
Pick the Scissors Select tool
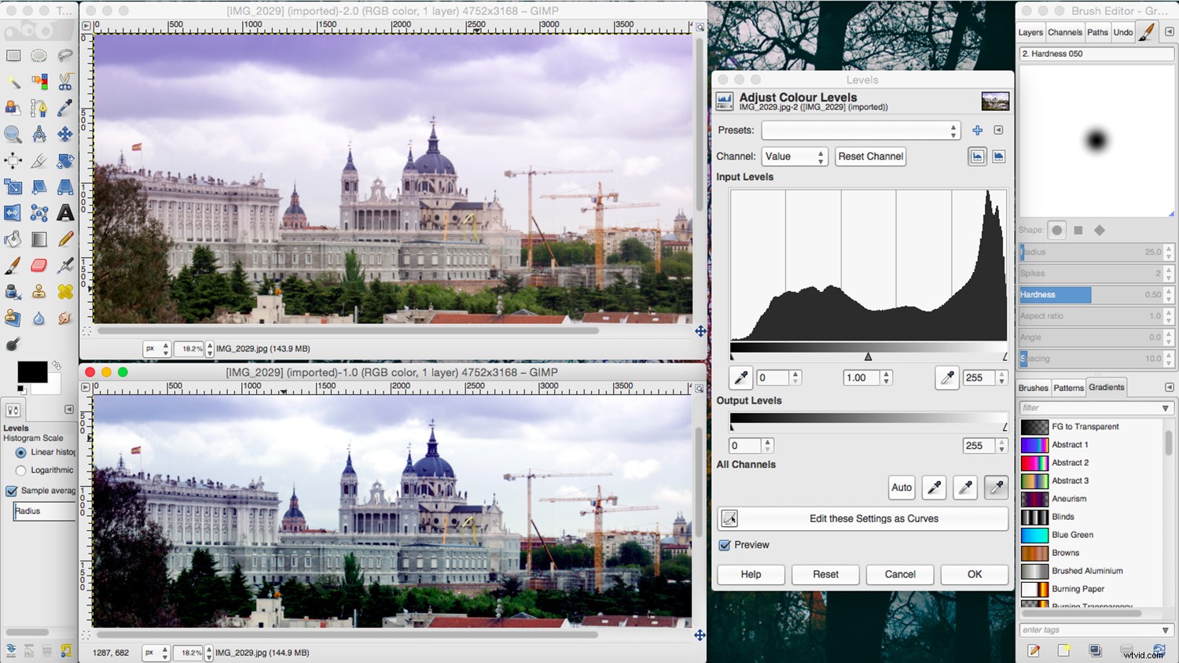point(64,82)
